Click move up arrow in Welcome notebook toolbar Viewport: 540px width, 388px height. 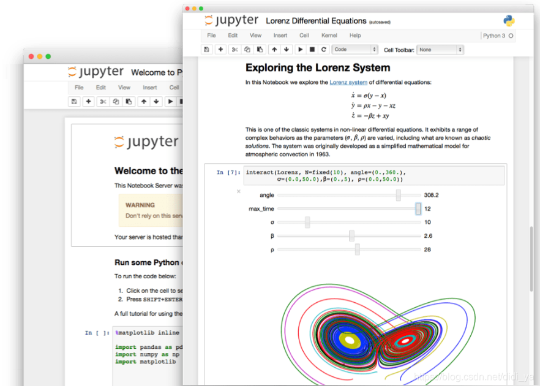point(144,101)
